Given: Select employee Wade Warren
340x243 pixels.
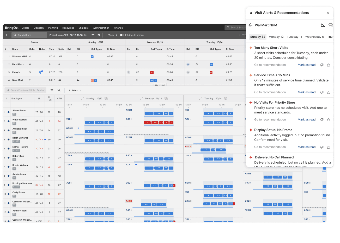Looking at the screenshot, I should click(20, 120).
